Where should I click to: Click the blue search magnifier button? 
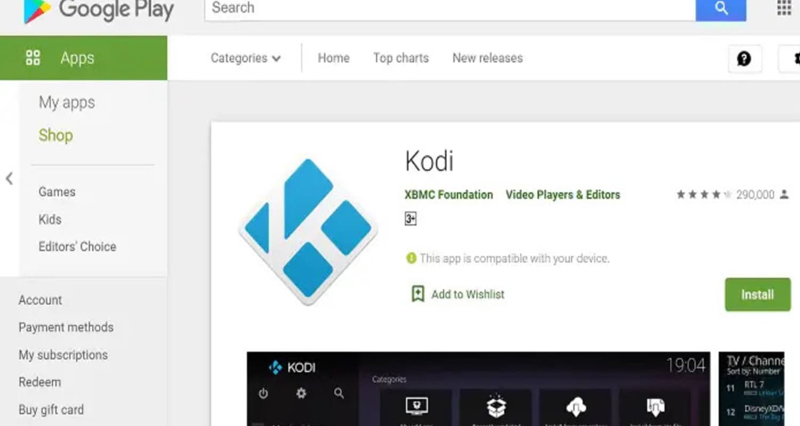(x=721, y=10)
